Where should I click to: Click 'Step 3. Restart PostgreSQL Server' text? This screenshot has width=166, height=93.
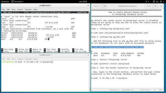pyautogui.click(x=109, y=60)
